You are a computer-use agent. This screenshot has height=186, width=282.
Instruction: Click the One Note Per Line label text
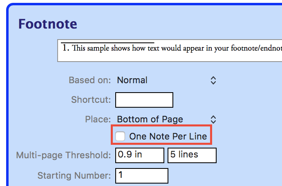click(168, 136)
